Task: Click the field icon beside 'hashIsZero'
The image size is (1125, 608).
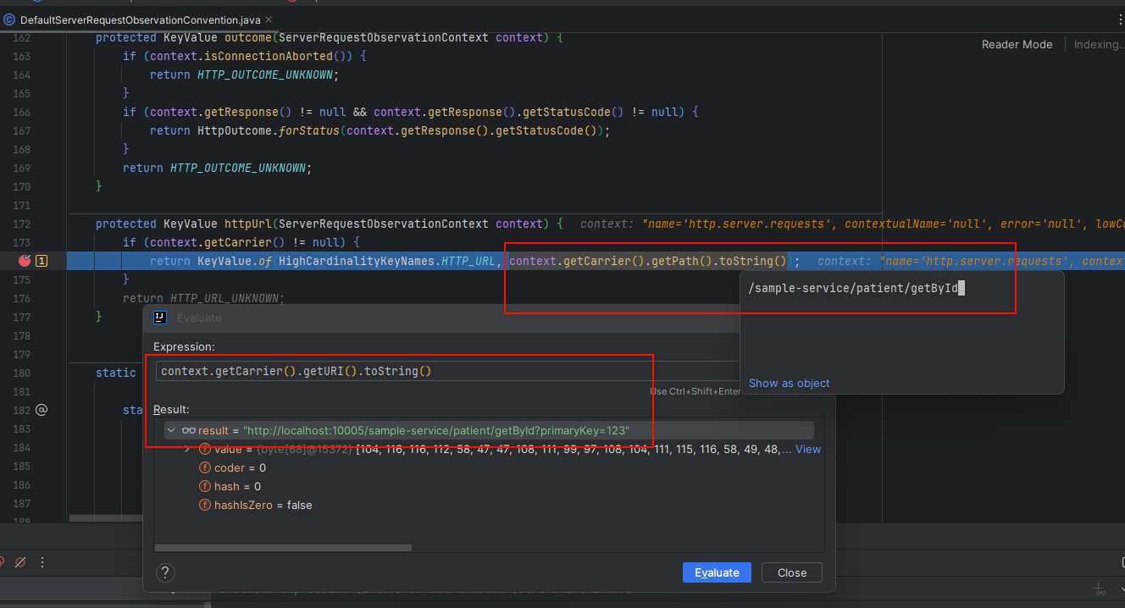Action: [204, 505]
